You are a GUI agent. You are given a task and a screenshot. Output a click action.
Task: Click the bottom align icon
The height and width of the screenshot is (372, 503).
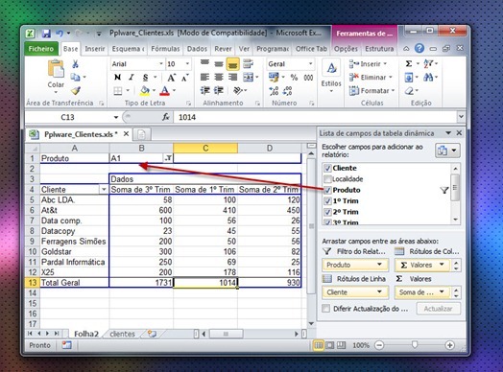tap(232, 64)
